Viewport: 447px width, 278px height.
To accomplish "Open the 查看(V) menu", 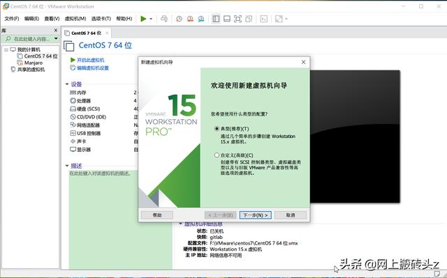I will tap(52, 19).
